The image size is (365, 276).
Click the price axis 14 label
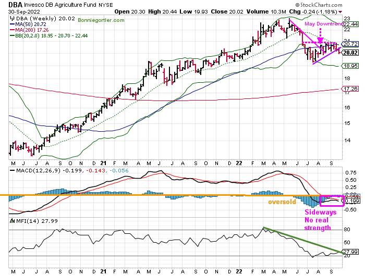tap(347, 141)
